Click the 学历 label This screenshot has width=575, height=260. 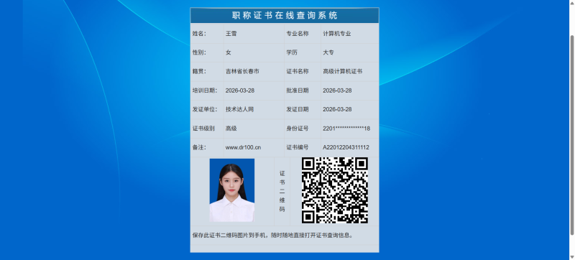[292, 52]
